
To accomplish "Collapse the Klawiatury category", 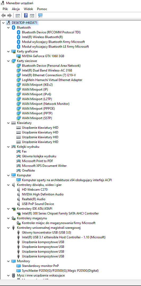I will (x=8, y=123).
